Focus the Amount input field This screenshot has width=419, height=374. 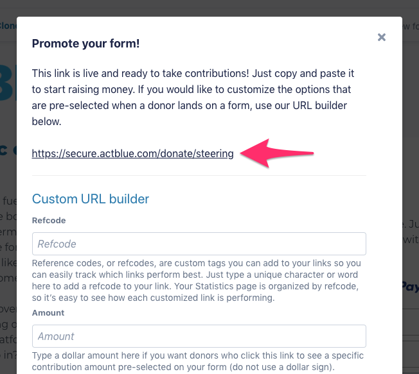(x=199, y=336)
